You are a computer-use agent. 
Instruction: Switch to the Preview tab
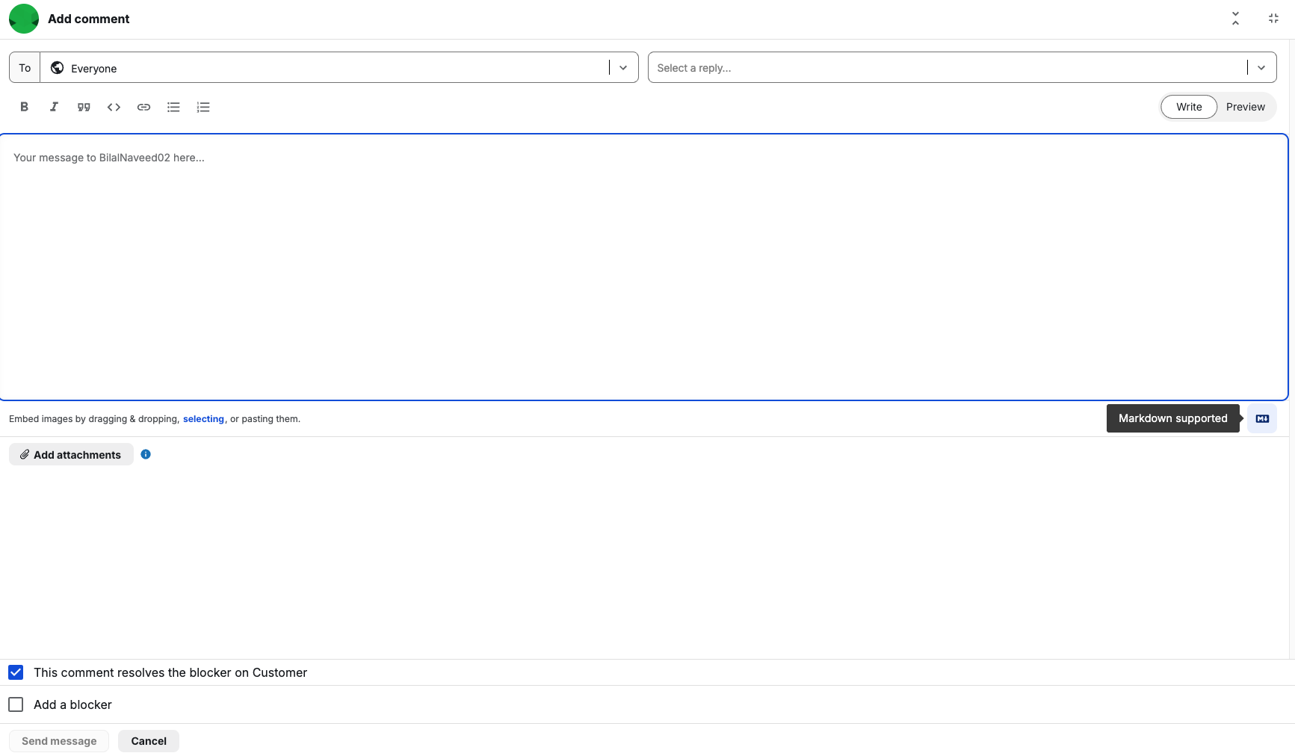(x=1245, y=107)
